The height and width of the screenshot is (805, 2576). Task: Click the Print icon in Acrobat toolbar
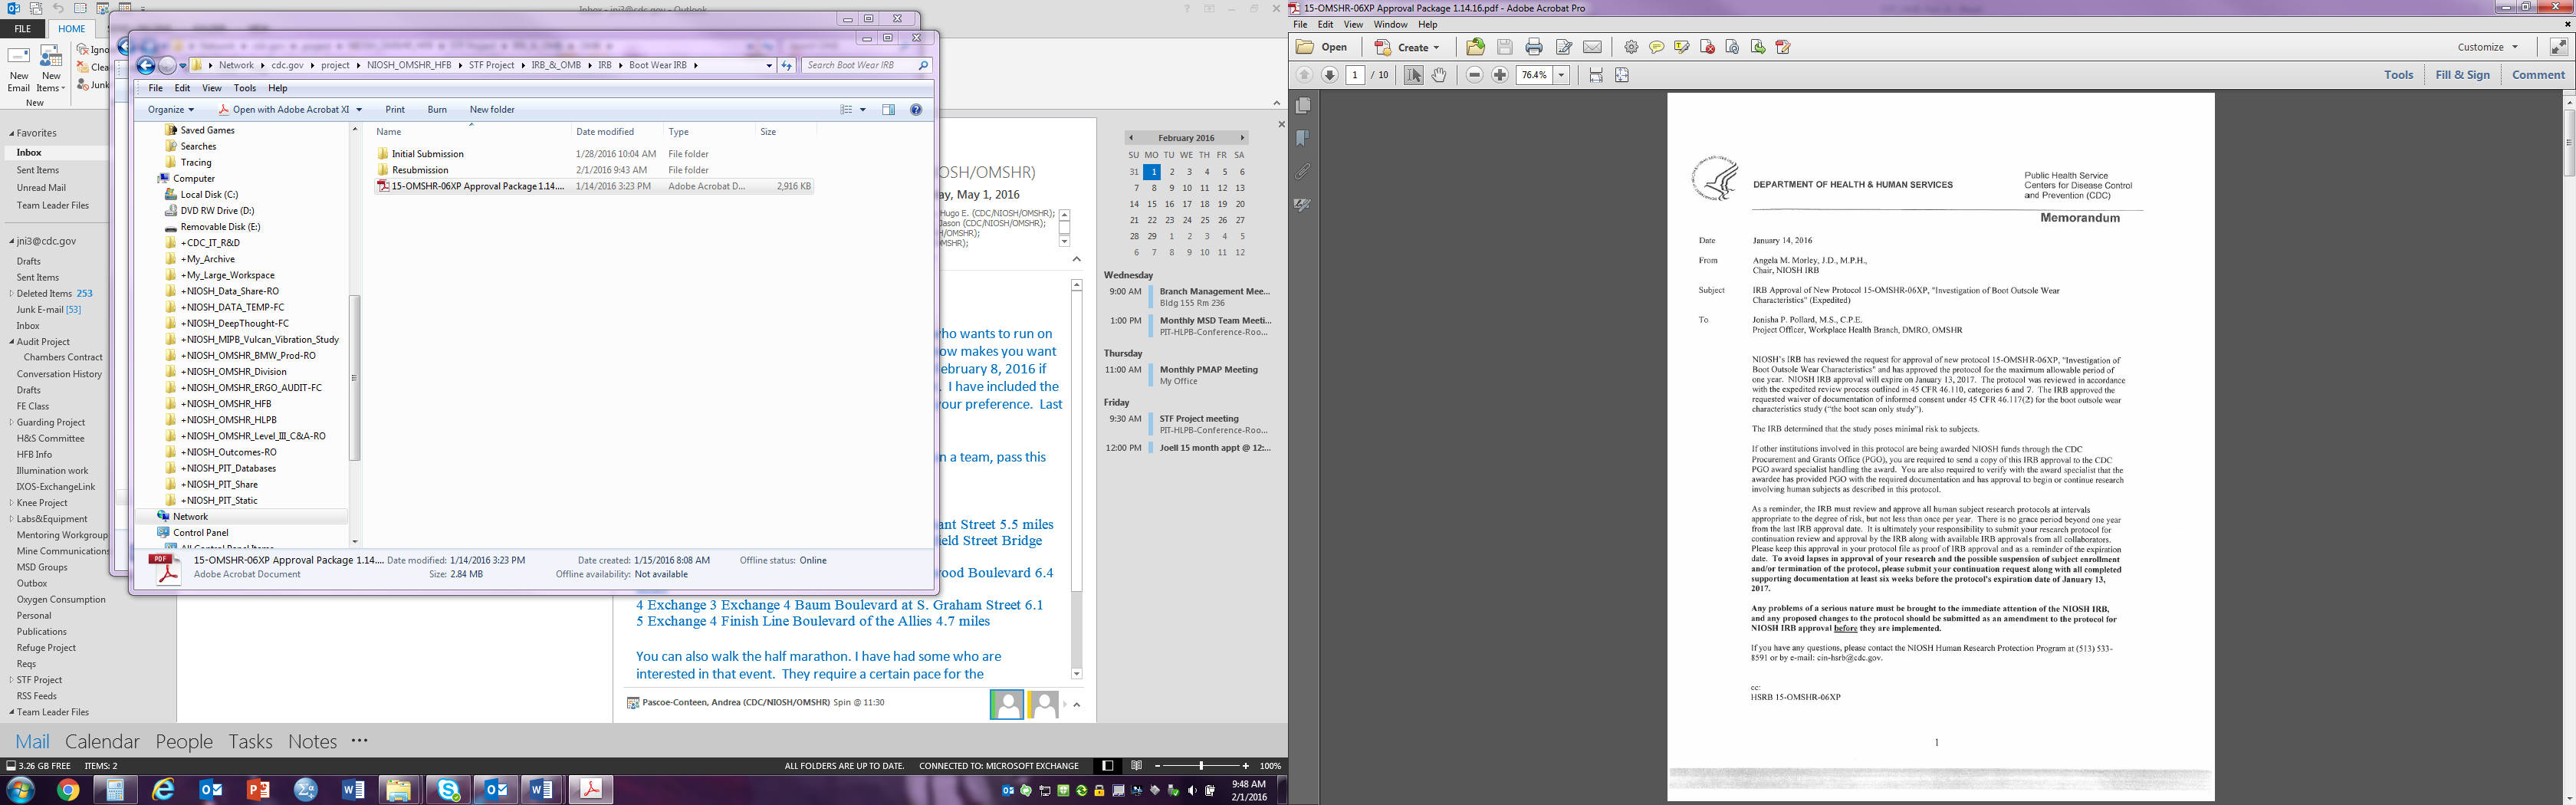(1533, 47)
